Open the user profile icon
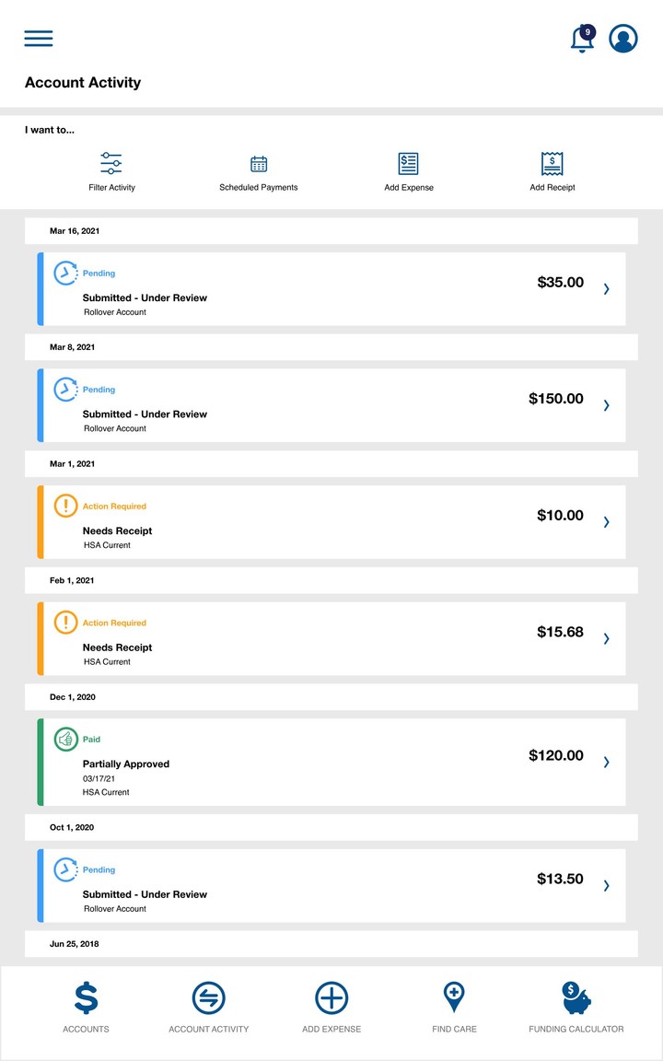 pos(622,39)
